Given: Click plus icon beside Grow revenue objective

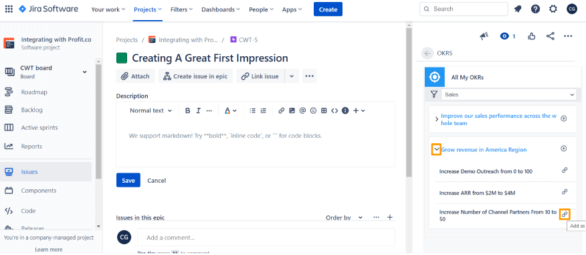Looking at the screenshot, I should pyautogui.click(x=564, y=149).
